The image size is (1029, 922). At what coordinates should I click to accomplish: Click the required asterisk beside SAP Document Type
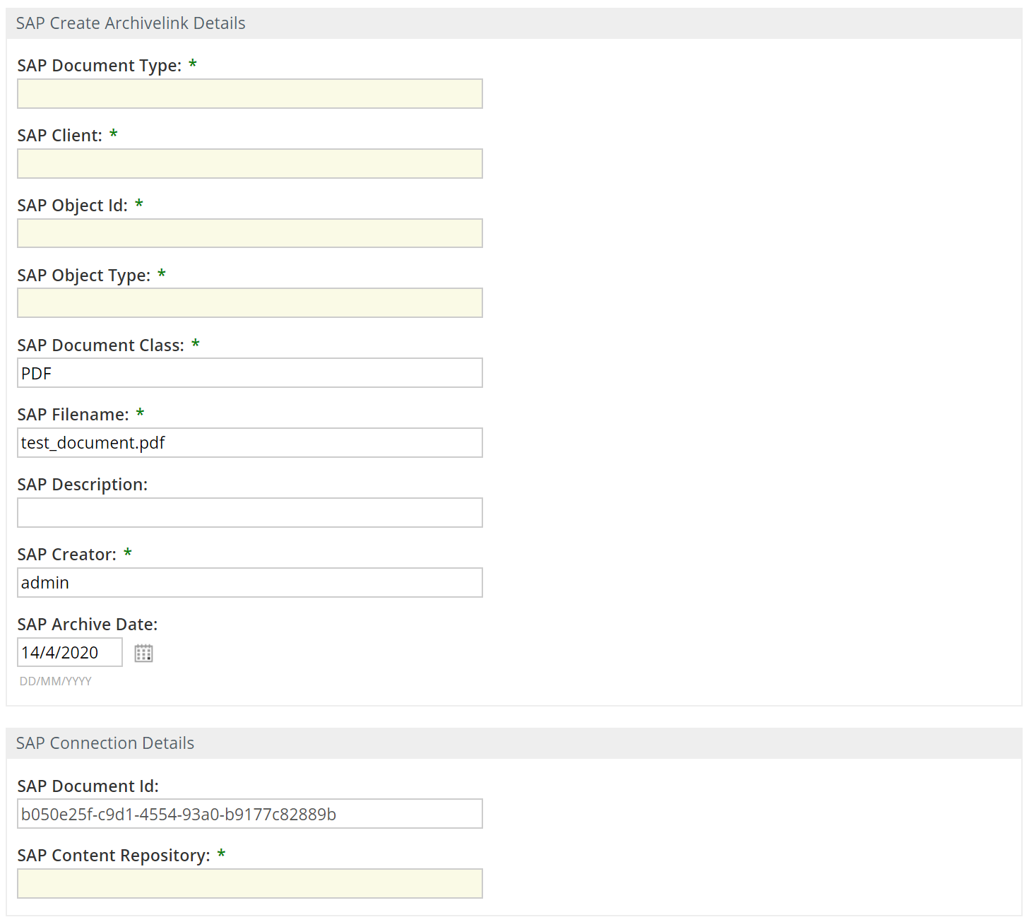[x=191, y=64]
